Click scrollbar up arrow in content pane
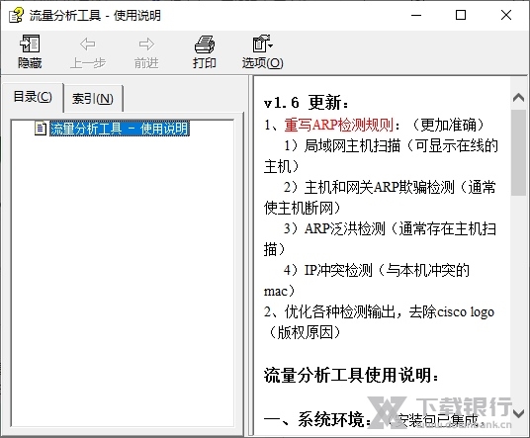530x438 pixels. tap(518, 97)
